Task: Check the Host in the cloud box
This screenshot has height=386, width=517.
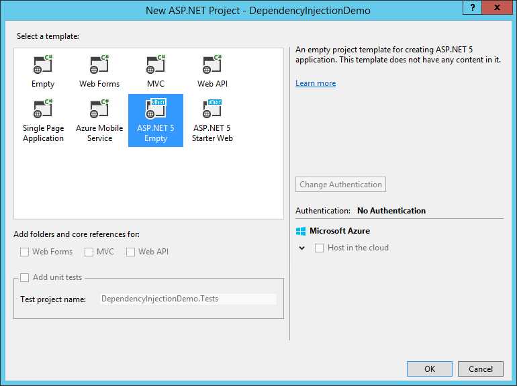Action: click(319, 248)
